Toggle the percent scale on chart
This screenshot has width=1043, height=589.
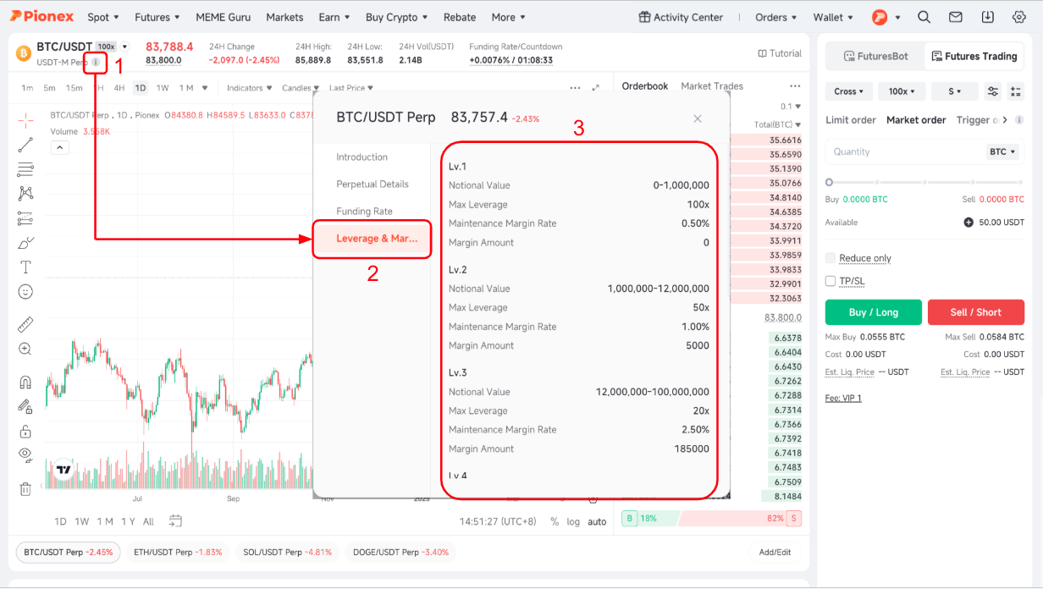555,522
